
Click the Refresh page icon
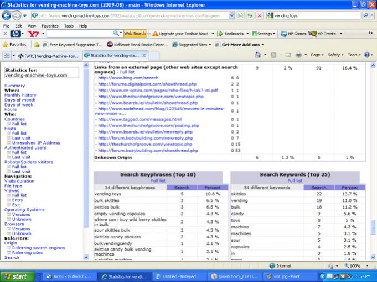click(249, 15)
